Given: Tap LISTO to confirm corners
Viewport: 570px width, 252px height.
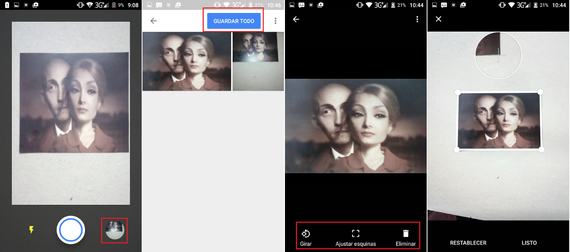Looking at the screenshot, I should pyautogui.click(x=529, y=243).
